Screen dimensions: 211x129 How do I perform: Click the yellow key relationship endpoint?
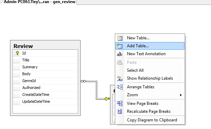coord(107,99)
